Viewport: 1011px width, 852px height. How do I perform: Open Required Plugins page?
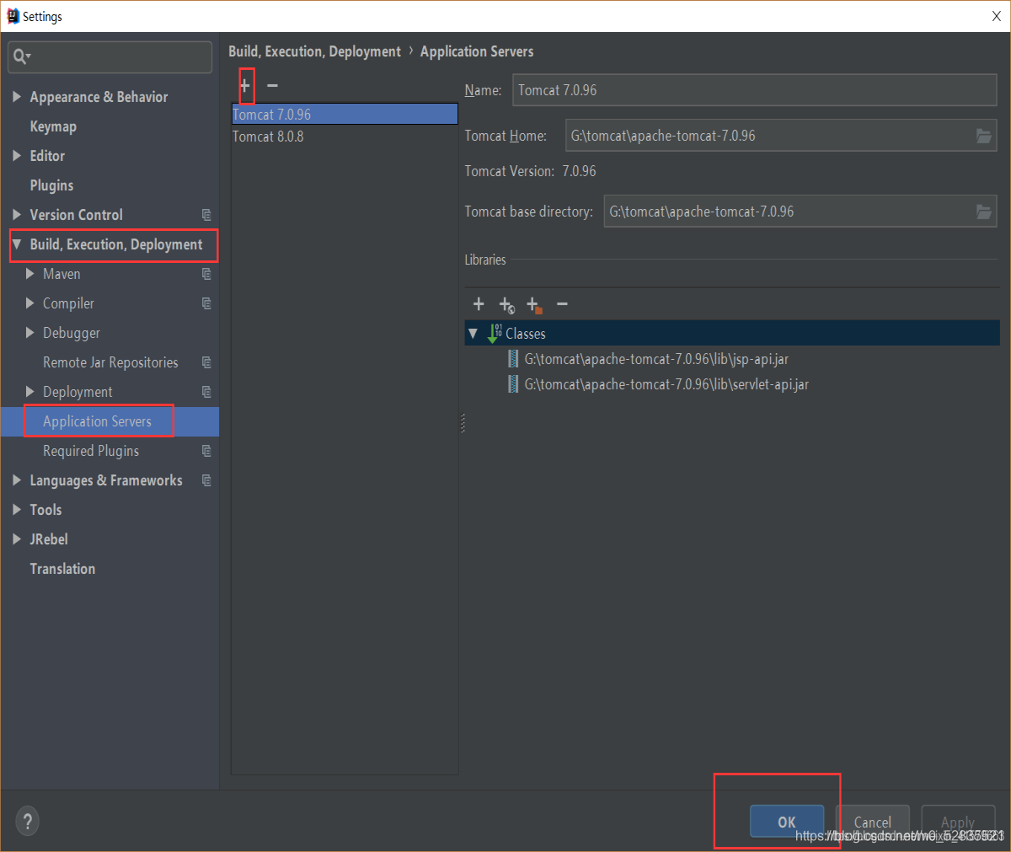91,451
